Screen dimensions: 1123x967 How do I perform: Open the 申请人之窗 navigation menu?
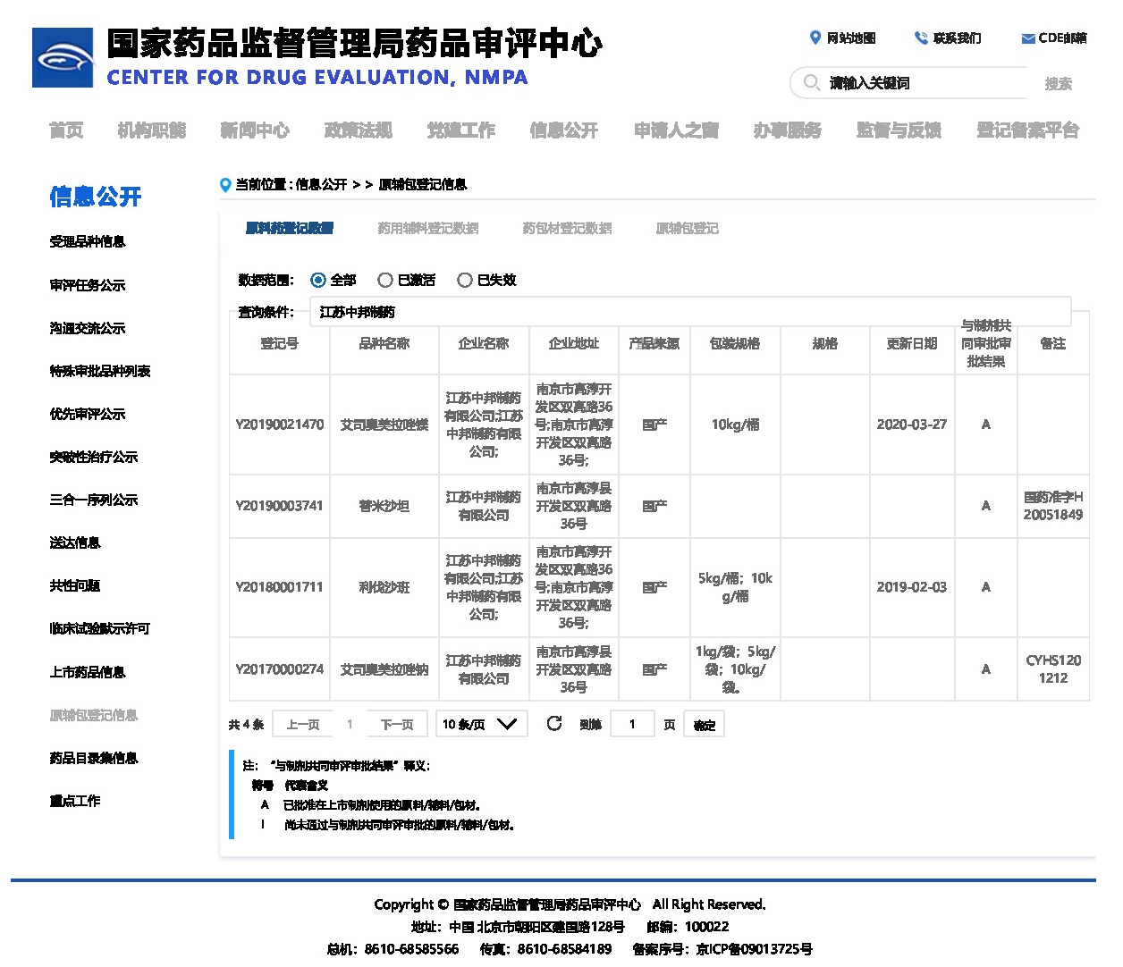tap(676, 130)
